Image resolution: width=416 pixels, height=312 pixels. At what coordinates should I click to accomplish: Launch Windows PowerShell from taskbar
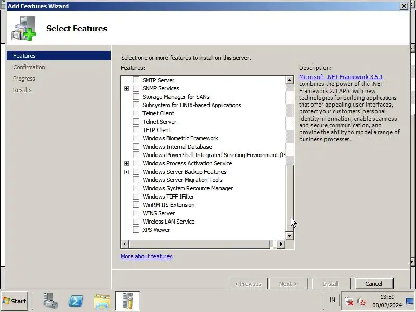click(x=76, y=301)
